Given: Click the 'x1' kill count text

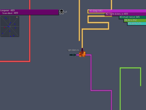Looking at the screenshot, I should click(66, 12).
